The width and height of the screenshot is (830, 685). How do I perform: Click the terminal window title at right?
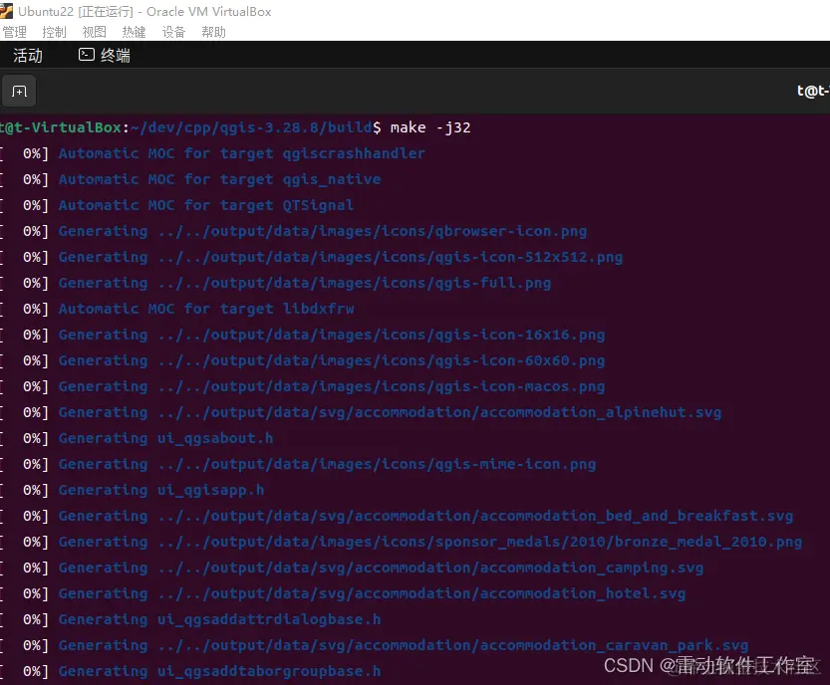click(814, 92)
